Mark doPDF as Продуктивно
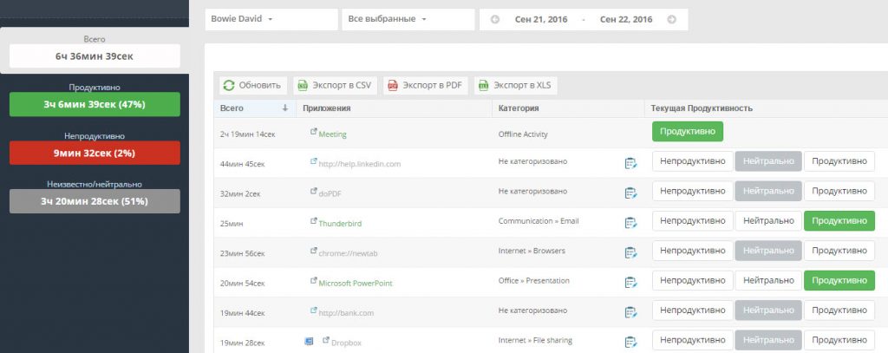 839,191
